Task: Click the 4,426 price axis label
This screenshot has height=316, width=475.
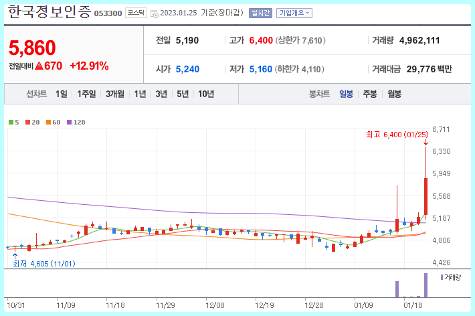Action: 441,262
